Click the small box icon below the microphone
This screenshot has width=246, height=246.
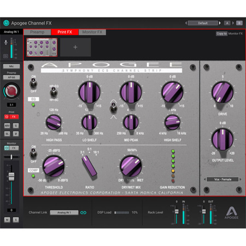(x=5, y=56)
